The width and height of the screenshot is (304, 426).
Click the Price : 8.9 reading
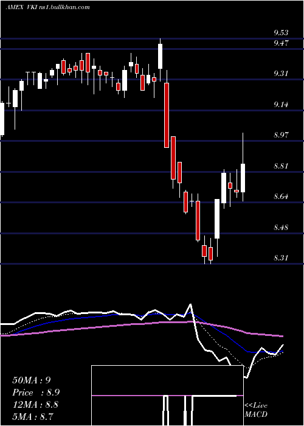coord(36,393)
